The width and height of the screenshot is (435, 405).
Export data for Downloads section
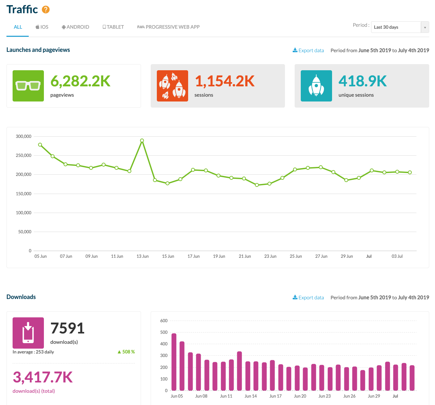[x=308, y=297]
